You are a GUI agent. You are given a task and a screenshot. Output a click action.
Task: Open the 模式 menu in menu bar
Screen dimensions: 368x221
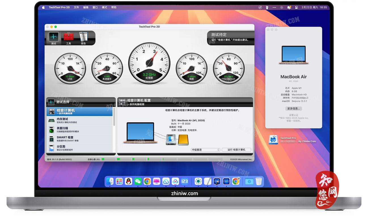coord(104,7)
